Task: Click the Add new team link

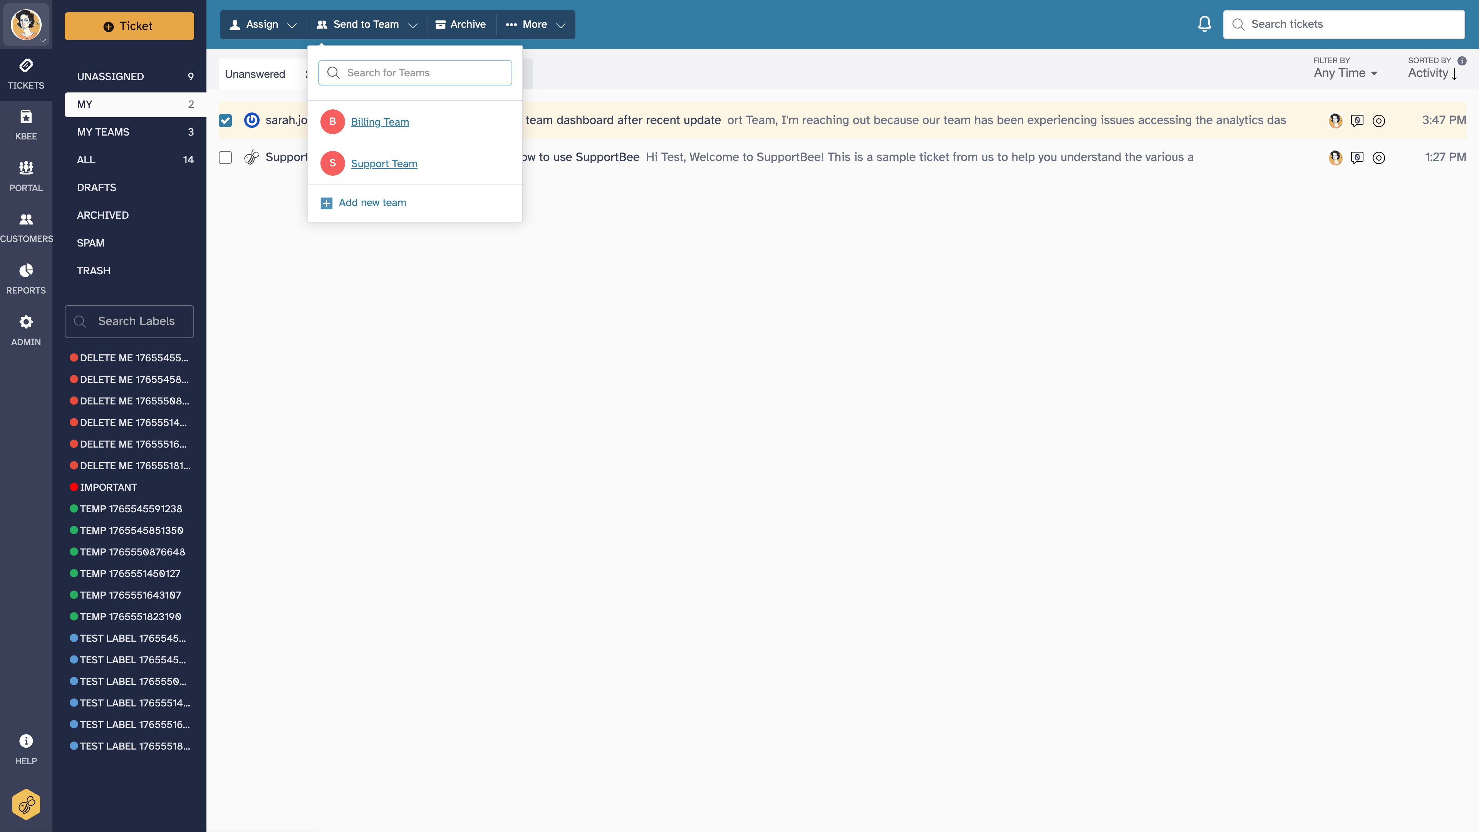Action: click(x=372, y=203)
